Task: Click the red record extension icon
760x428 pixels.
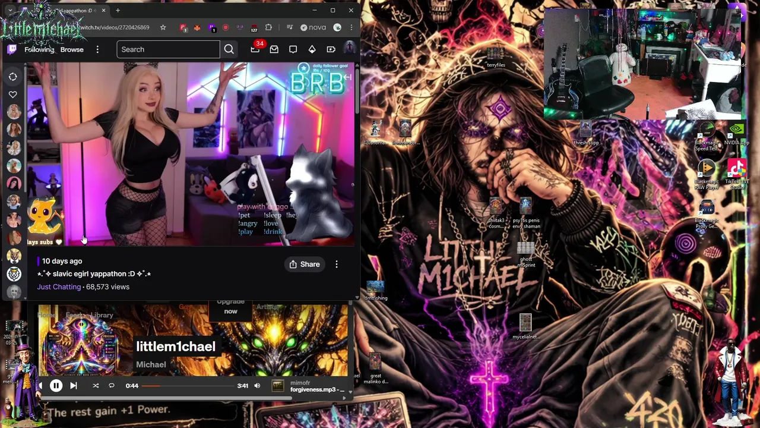Action: (226, 27)
